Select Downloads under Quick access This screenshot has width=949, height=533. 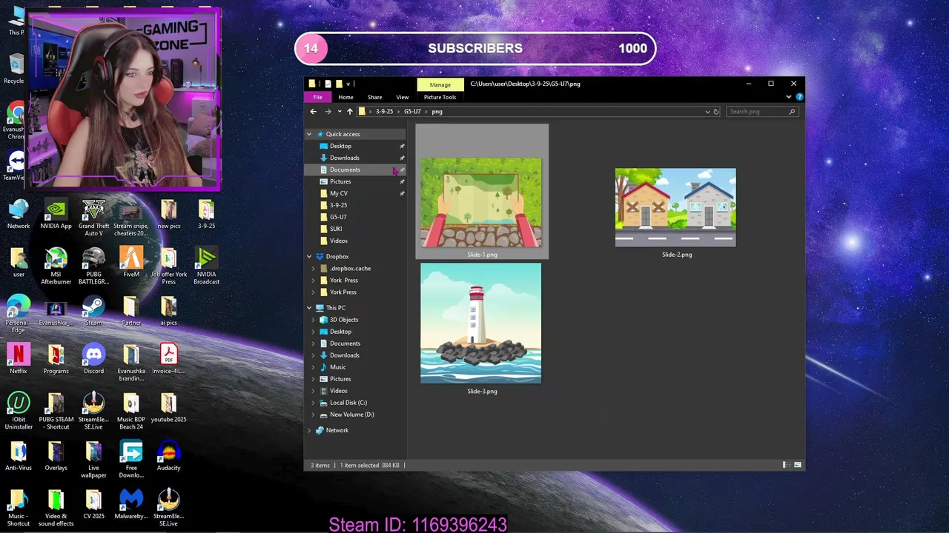(355, 158)
